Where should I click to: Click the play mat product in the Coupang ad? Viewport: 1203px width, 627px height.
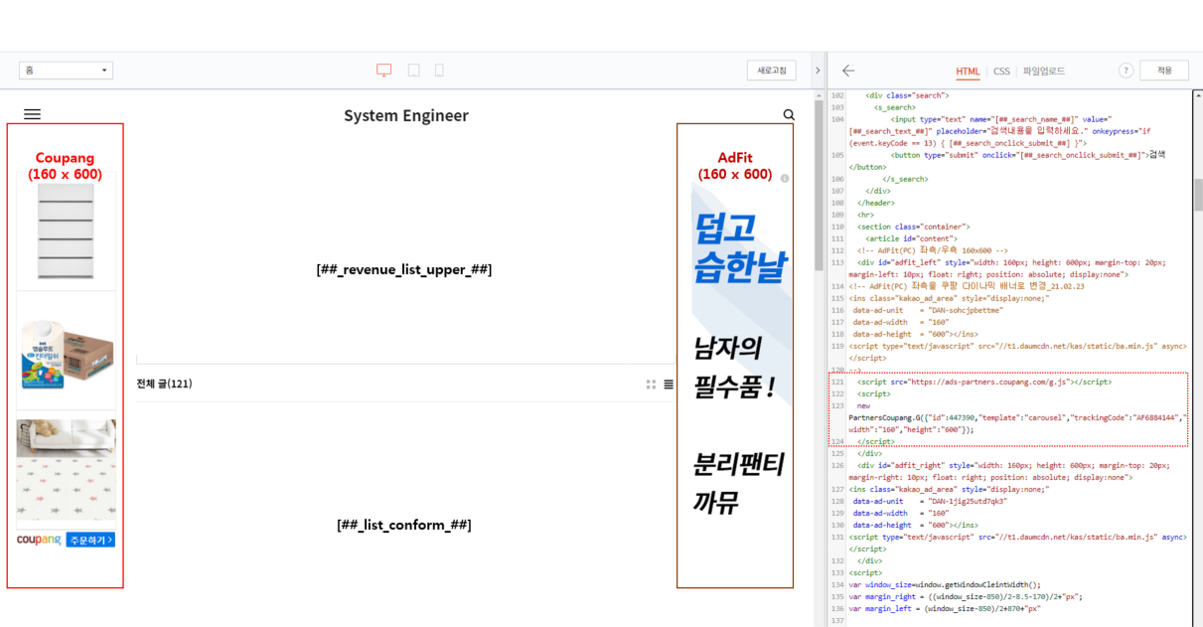tap(66, 469)
